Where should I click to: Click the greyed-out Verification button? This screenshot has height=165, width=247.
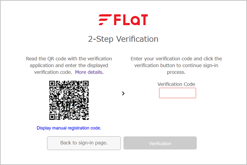pos(160,143)
